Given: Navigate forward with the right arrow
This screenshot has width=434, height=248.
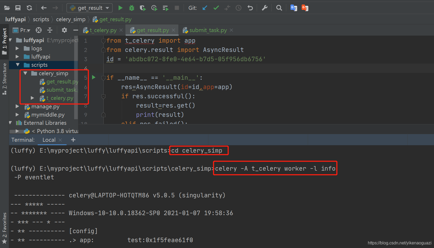Looking at the screenshot, I should 55,8.
